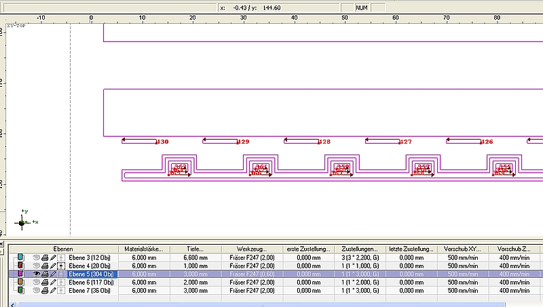This screenshot has height=307, width=543.
Task: Click the box icon beside Ebene 4 name
Action: (x=61, y=266)
